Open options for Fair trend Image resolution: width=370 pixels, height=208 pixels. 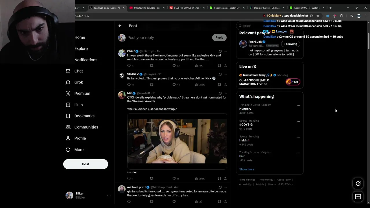[x=298, y=153]
